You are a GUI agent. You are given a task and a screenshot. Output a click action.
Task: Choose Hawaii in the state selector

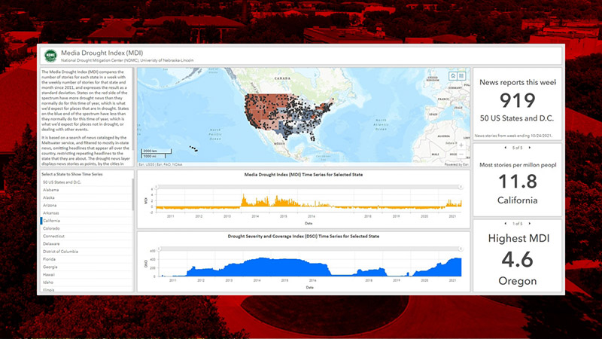[x=51, y=274]
